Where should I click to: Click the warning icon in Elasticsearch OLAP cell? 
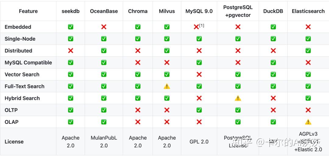308,122
